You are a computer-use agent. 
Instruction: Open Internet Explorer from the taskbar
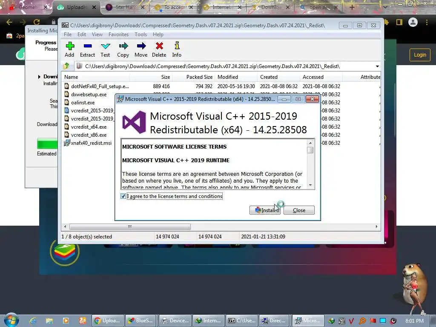[33, 321]
